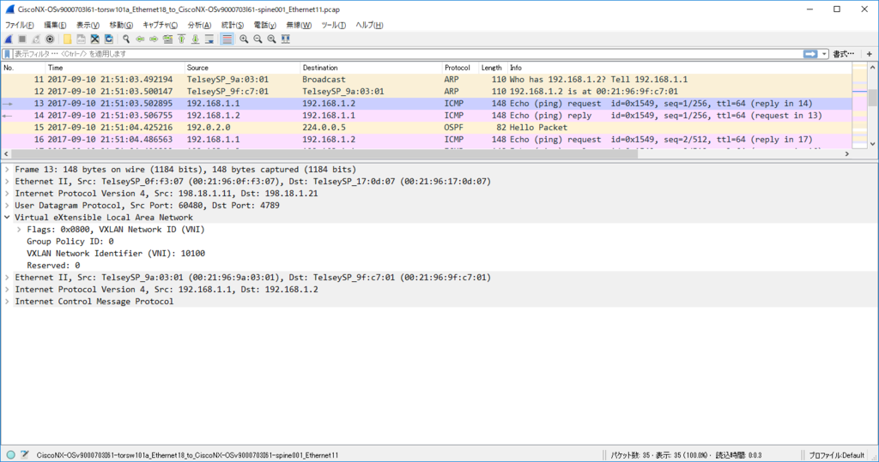Screen dimensions: 879x462
Task: Click the plus button to add filter
Action: coord(869,54)
